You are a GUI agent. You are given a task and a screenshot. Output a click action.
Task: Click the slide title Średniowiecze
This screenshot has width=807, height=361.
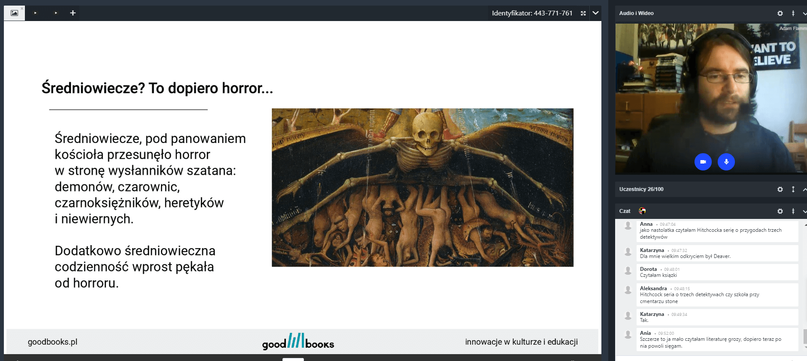pos(157,88)
